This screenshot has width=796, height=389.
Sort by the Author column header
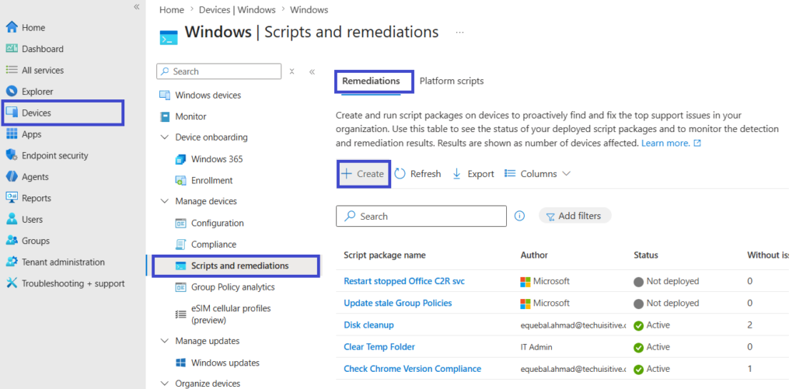[x=535, y=255]
